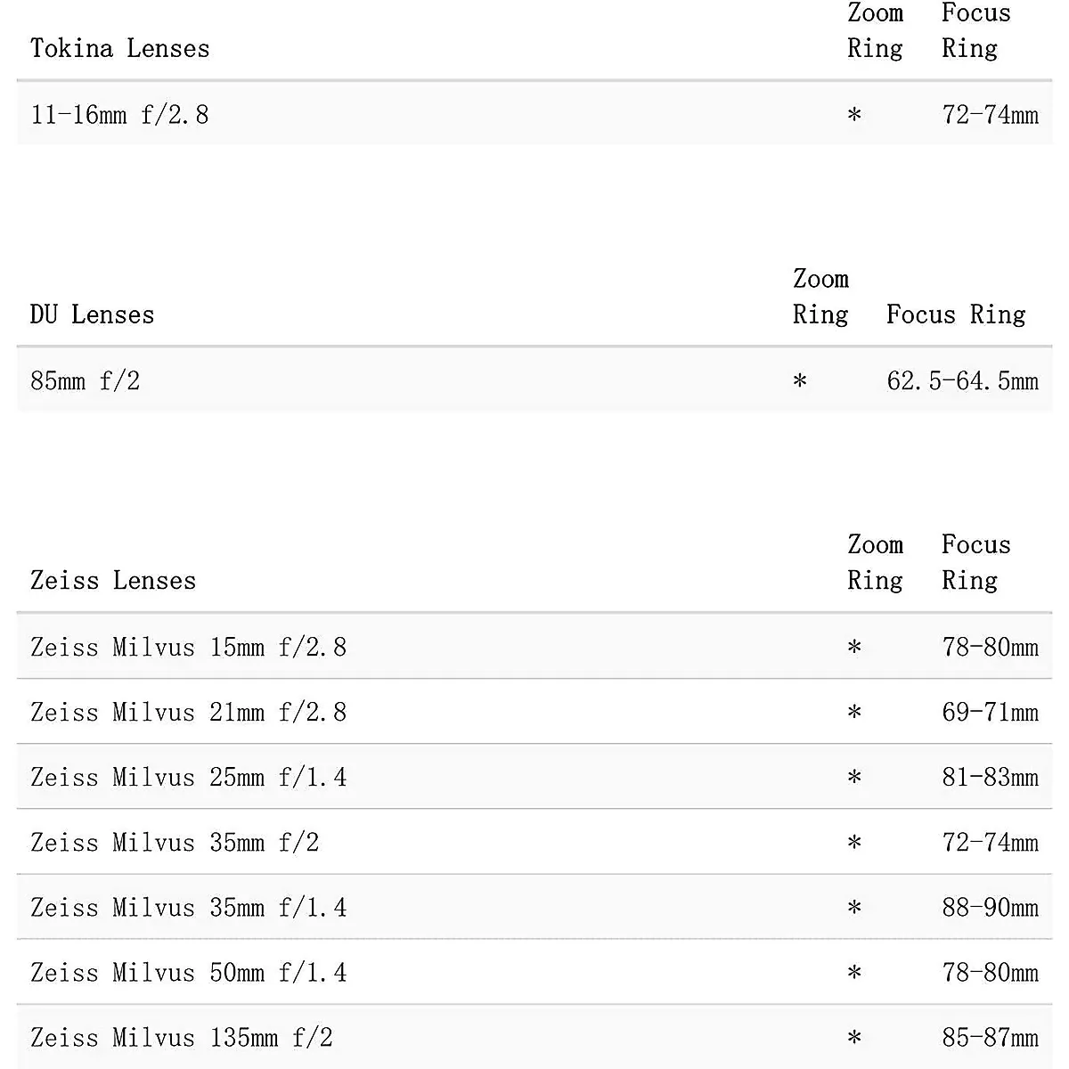Select the Zeiss Milvus 135mm f/2 row
The image size is (1069, 1069).
pos(182,1037)
